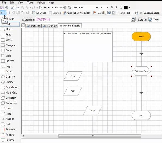162x143 pixels.
Task: Click the Store In data item icon
Action: (150, 19)
